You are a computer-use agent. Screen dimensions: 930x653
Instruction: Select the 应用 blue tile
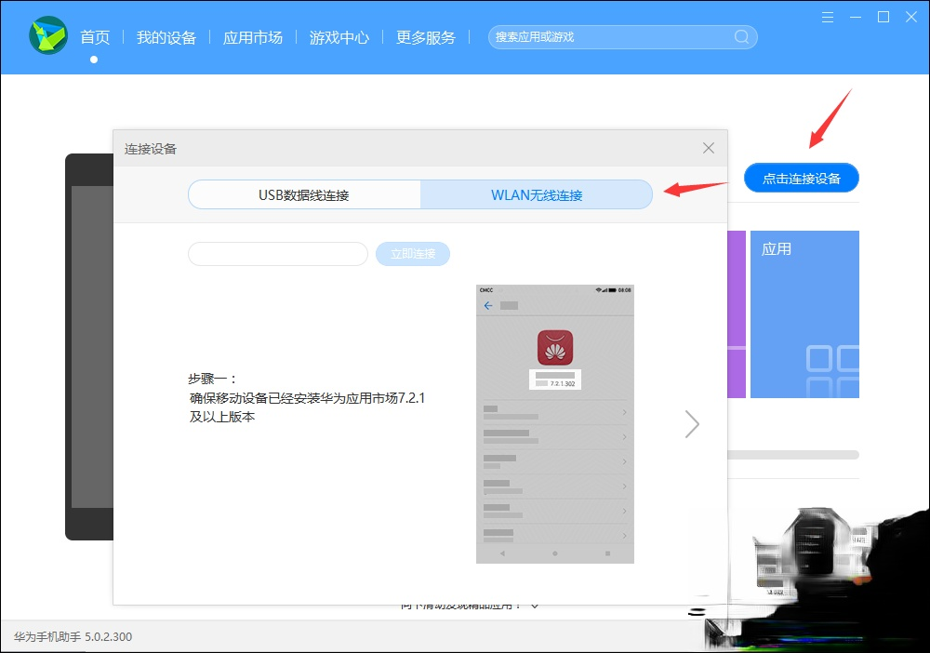pyautogui.click(x=805, y=313)
